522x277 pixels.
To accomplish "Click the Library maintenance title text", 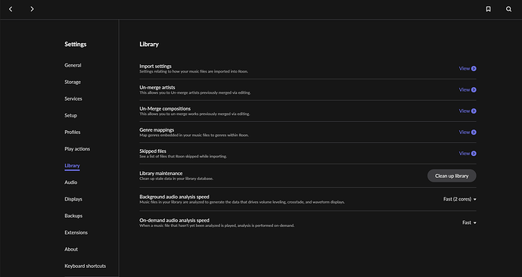I will (x=161, y=173).
